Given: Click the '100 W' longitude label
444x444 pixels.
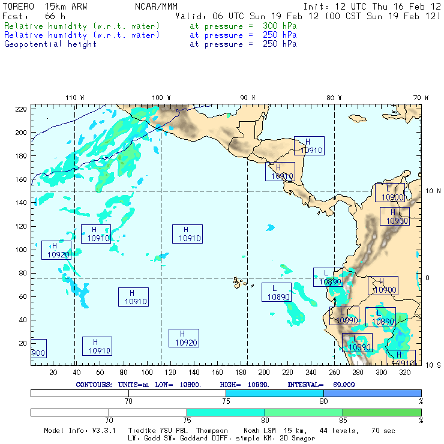Looking at the screenshot, I should pos(161,98).
